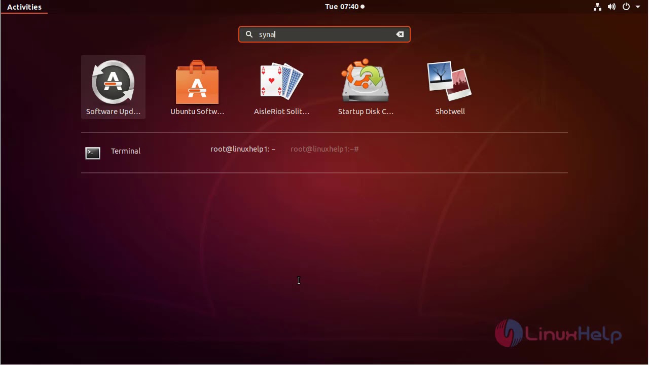Image resolution: width=649 pixels, height=365 pixels.
Task: Click the Activities button
Action: point(24,7)
